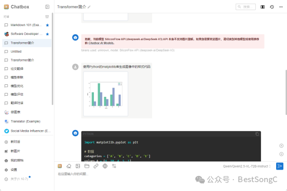Open the Social Media Influencer conversation
Screen dimensions: 287x191
point(26,131)
